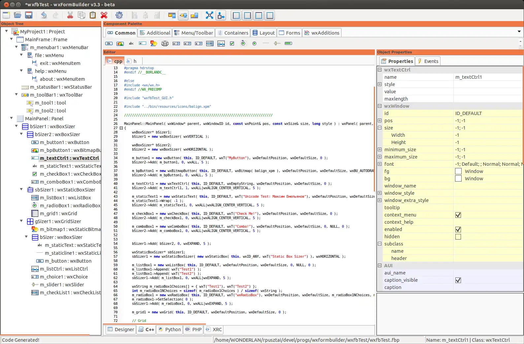Add a wxButton from the palette
The height and width of the screenshot is (344, 524).
[109, 43]
